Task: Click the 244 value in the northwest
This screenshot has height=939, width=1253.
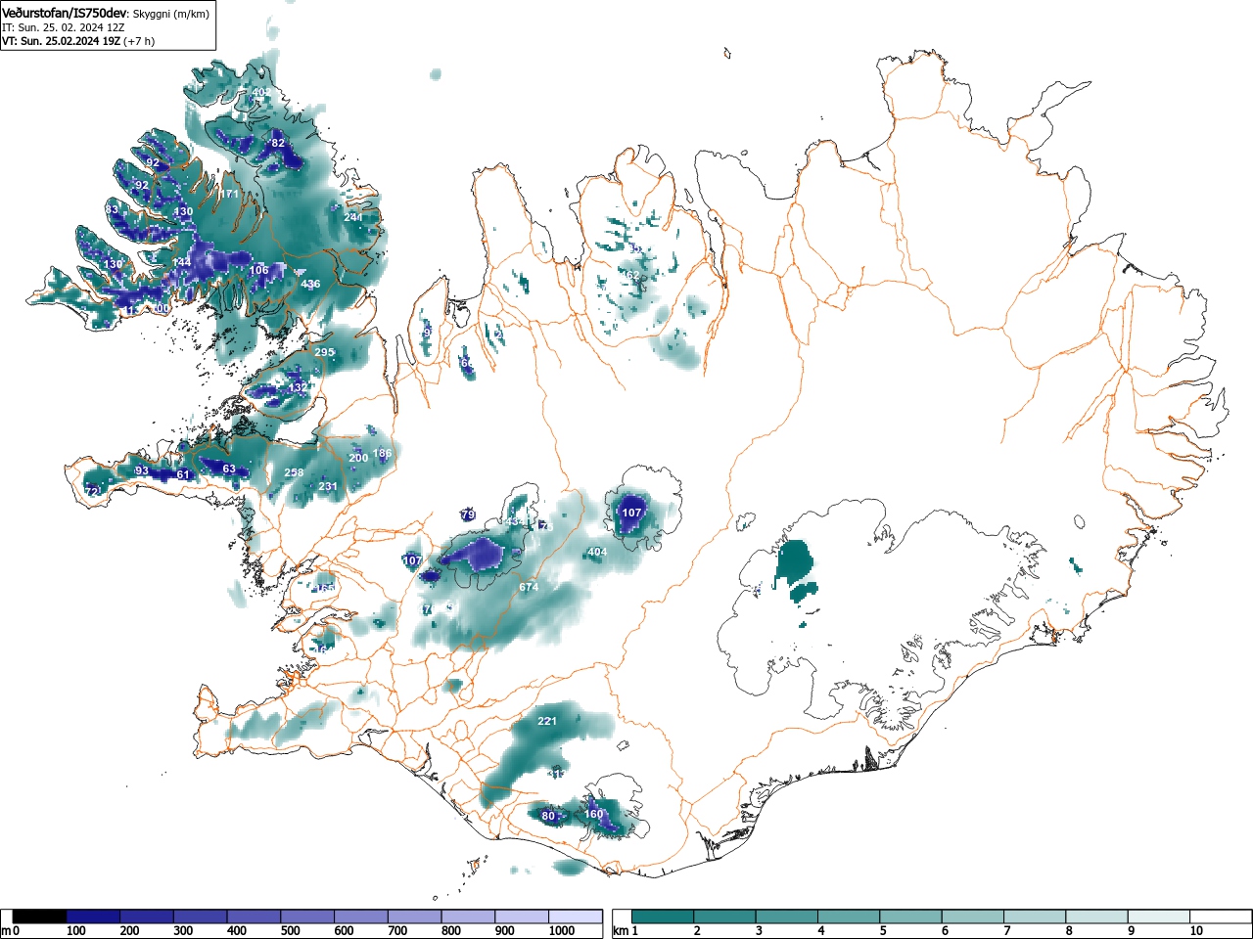Action: [352, 216]
